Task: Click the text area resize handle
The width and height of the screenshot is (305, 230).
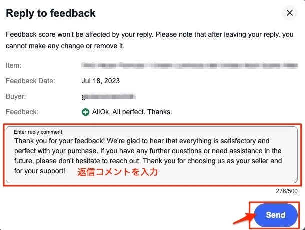Action: [295, 181]
